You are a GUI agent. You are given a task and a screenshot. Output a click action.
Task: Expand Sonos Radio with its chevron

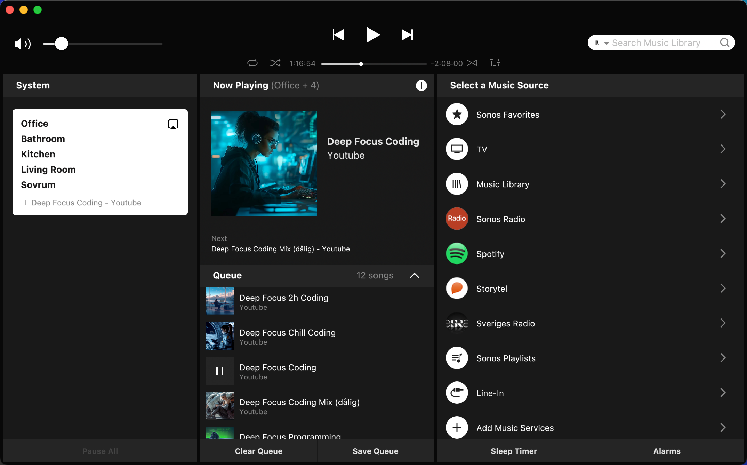(723, 219)
